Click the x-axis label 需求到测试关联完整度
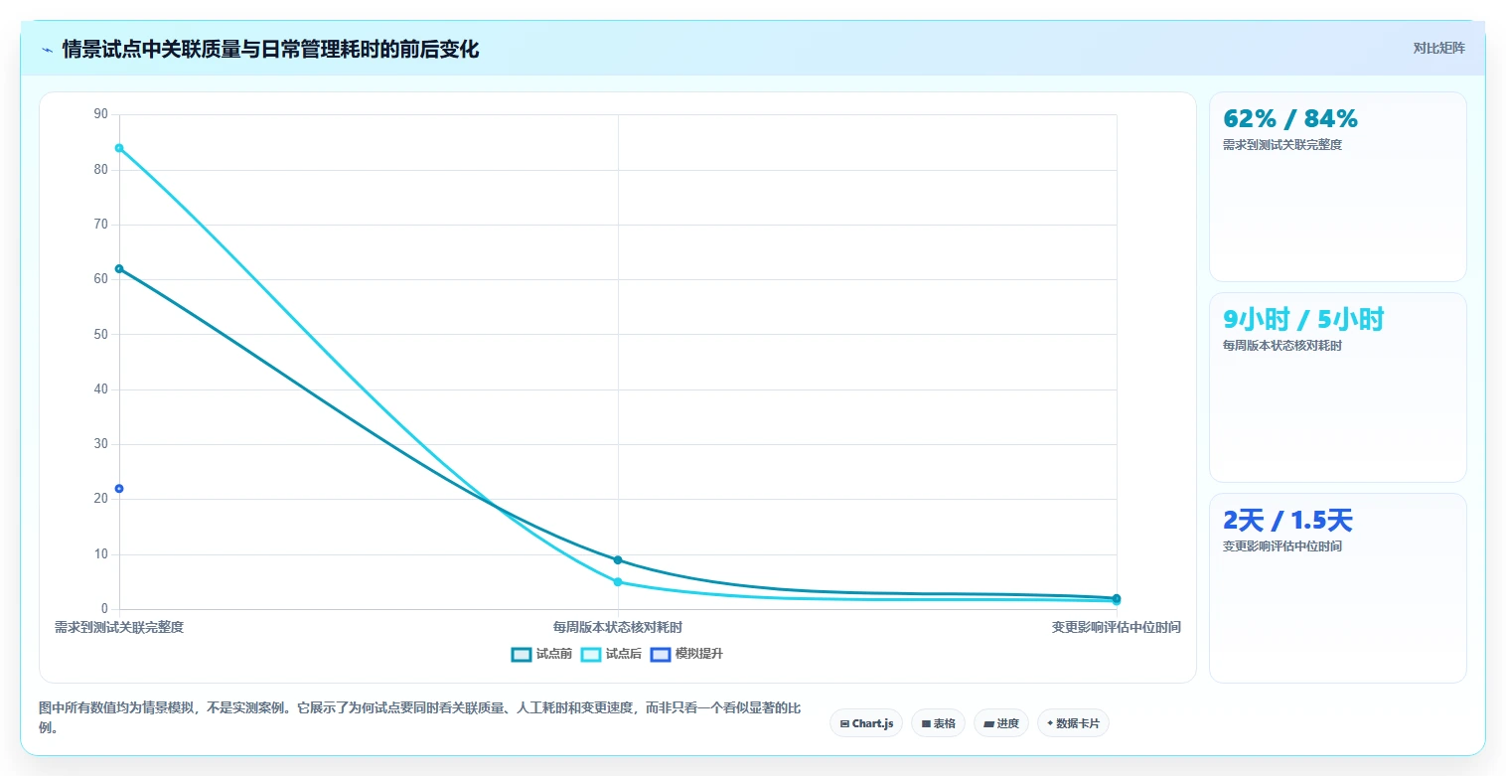This screenshot has height=776, width=1506. coord(119,627)
